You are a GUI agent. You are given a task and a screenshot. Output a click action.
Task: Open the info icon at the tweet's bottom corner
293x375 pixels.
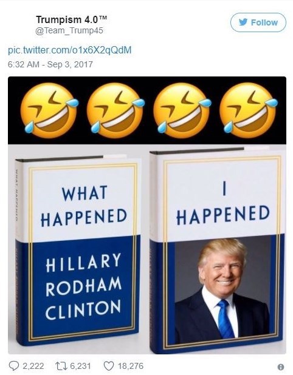pos(281,367)
